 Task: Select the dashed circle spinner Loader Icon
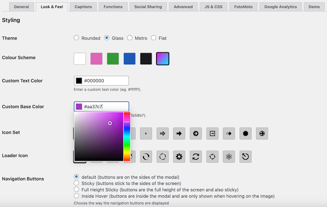(163, 156)
